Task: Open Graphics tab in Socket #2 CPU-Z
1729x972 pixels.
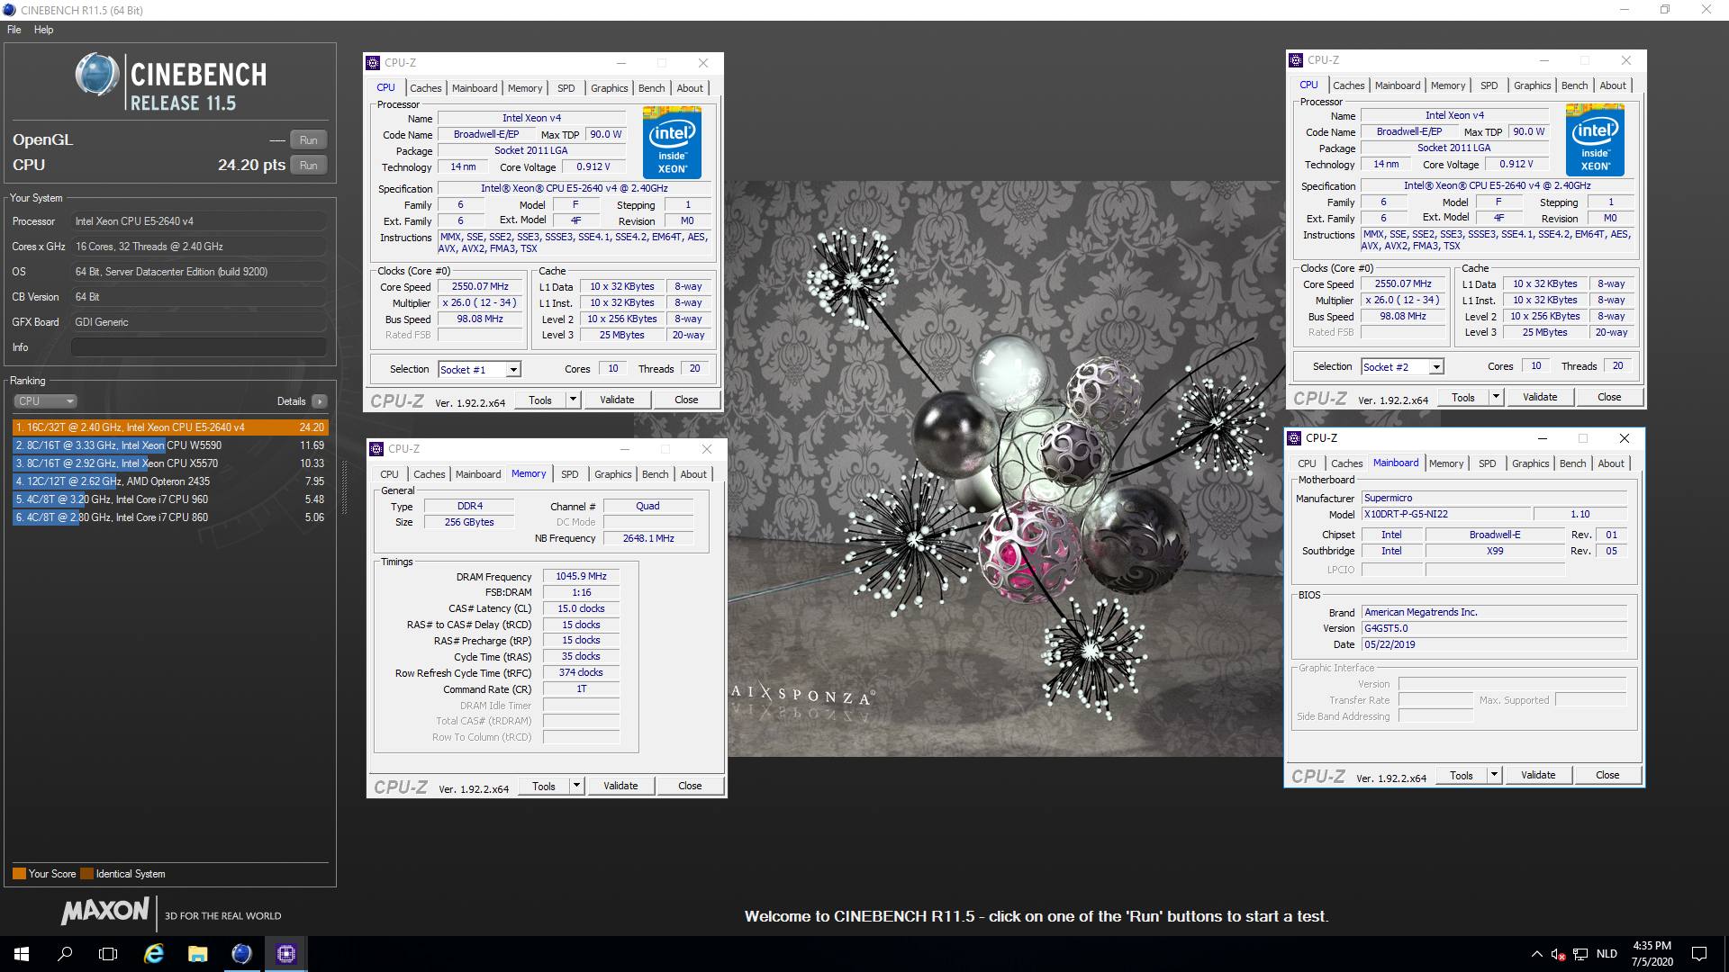Action: tap(1532, 85)
